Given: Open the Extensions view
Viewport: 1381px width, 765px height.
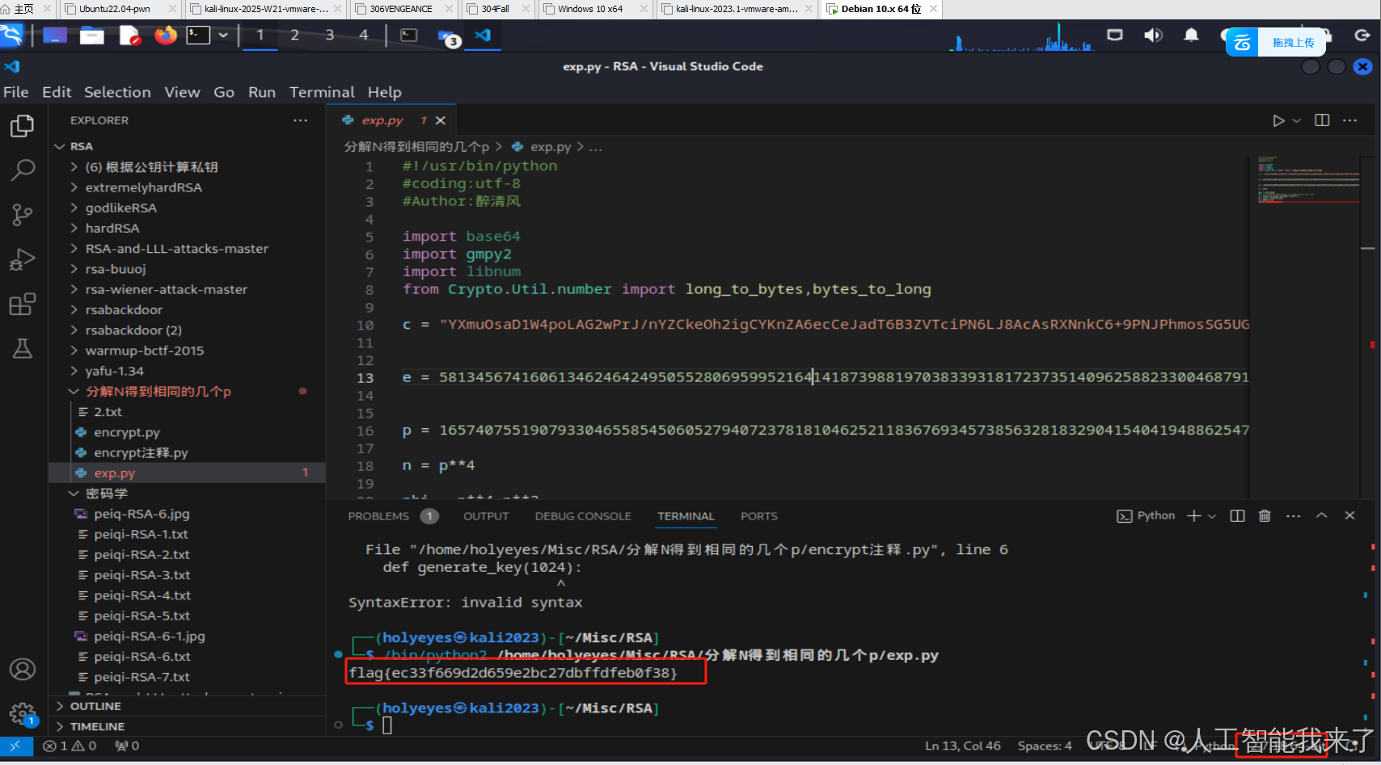Looking at the screenshot, I should [x=23, y=304].
